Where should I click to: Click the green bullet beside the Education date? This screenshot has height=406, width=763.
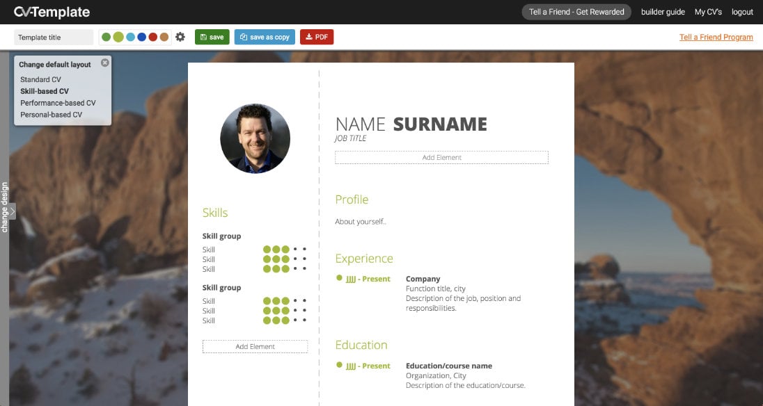(x=339, y=365)
